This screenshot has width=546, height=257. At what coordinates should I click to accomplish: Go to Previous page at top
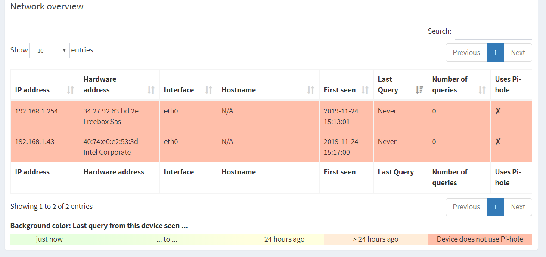(x=466, y=52)
